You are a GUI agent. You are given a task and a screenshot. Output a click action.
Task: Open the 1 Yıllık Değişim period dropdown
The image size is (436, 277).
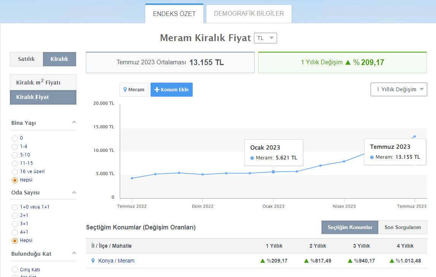point(399,89)
